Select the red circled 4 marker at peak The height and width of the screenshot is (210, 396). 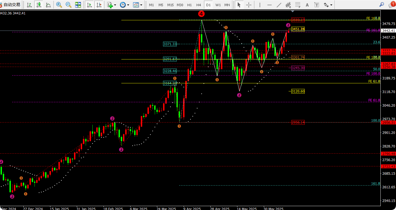click(201, 14)
